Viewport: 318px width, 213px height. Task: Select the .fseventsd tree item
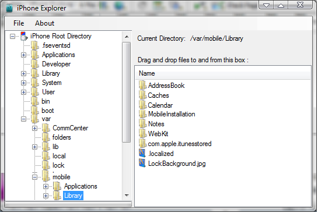[56, 45]
